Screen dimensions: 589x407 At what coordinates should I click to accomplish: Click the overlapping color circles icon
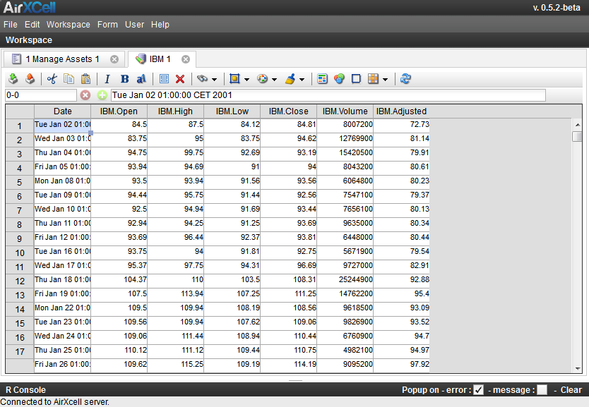tap(339, 79)
